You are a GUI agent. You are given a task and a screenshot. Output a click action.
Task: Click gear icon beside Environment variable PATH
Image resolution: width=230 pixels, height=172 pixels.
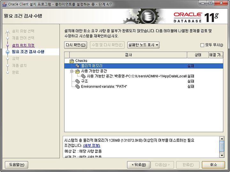click(77, 86)
